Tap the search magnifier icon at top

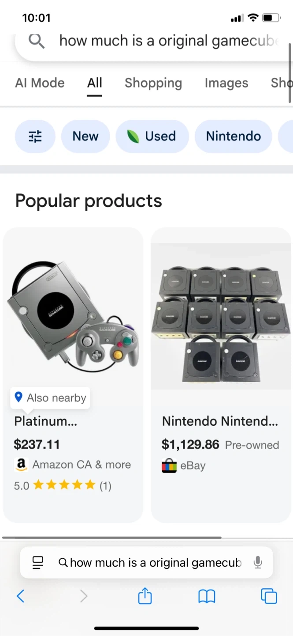pos(37,41)
